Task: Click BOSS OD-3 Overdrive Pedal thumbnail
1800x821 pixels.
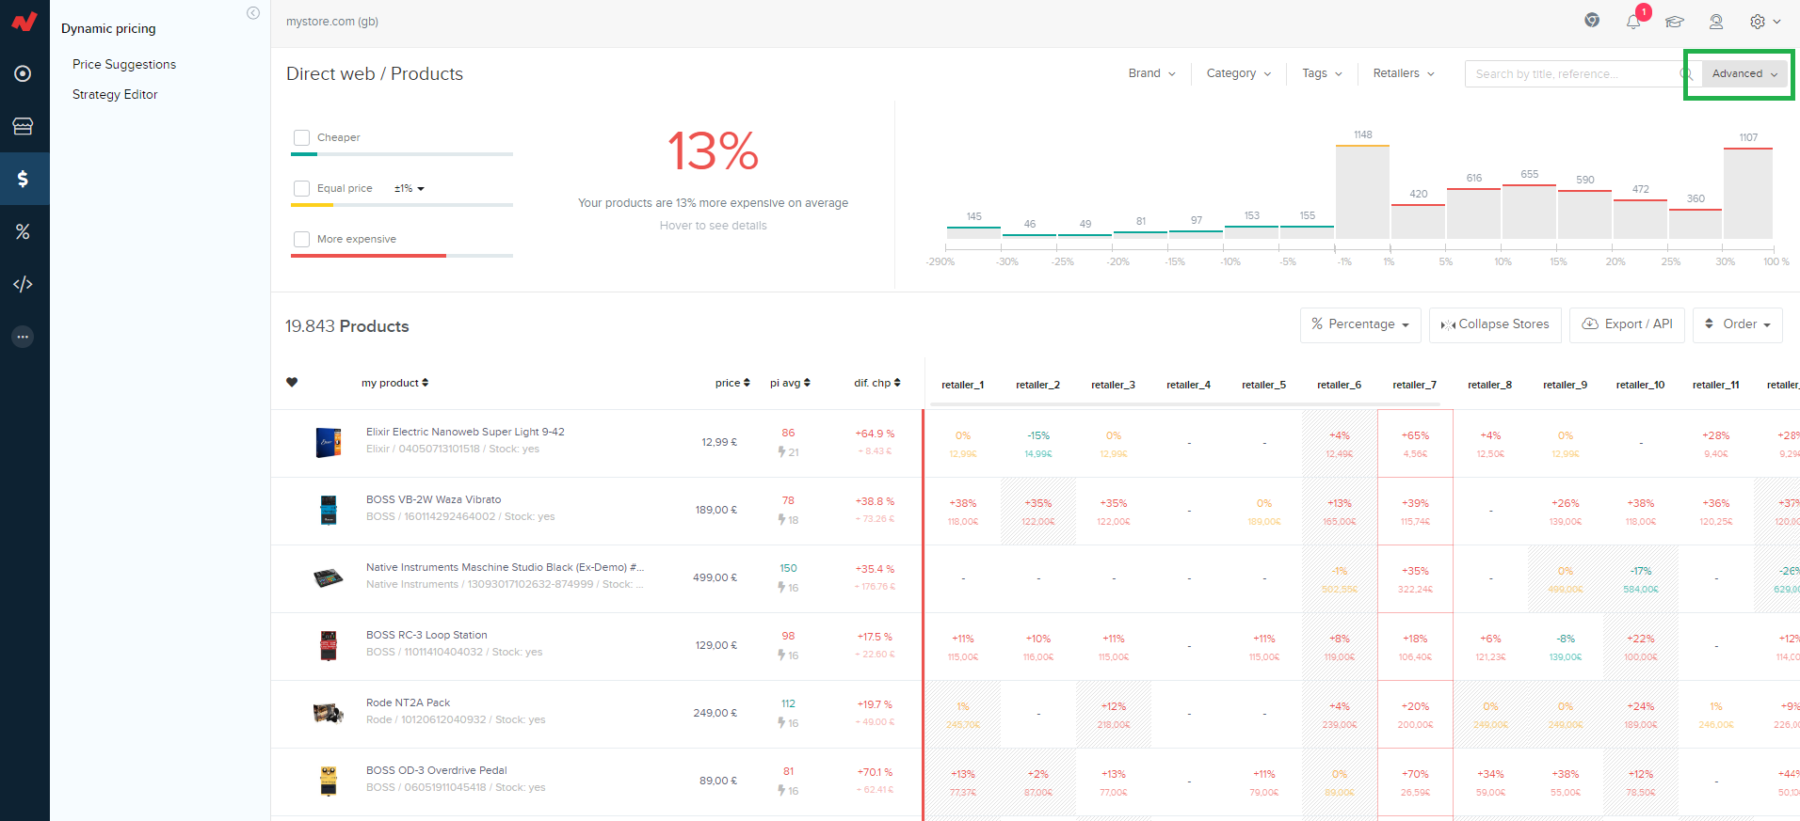Action: [329, 781]
